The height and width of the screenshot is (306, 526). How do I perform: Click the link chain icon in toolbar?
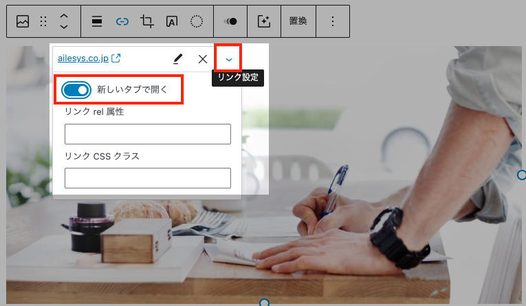[x=122, y=21]
